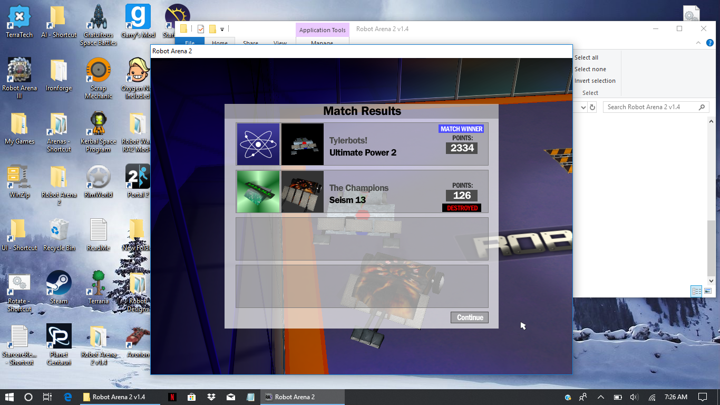Open Robot Arena 2 desktop folder

(59, 185)
